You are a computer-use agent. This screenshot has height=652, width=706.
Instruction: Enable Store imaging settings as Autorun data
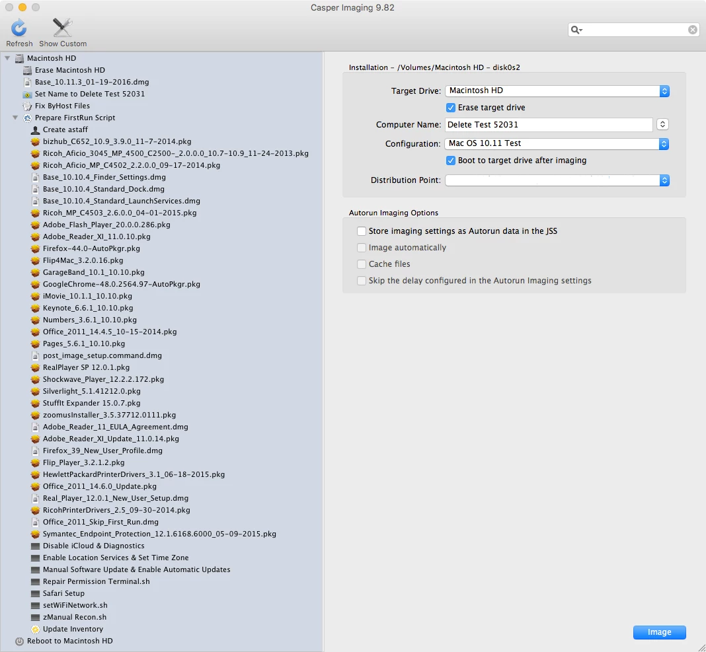(361, 231)
